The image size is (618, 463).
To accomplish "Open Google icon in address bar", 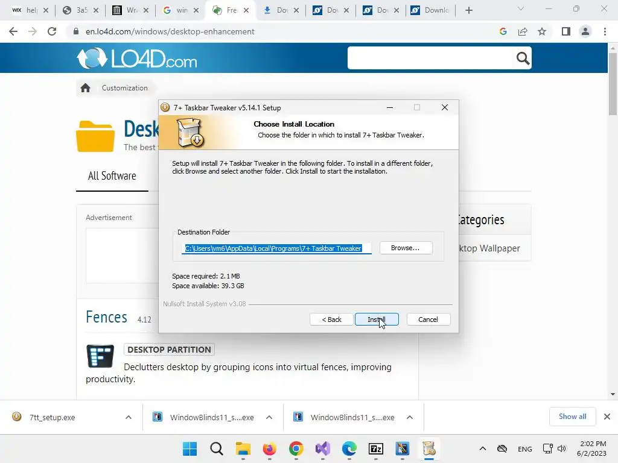I will (x=503, y=31).
